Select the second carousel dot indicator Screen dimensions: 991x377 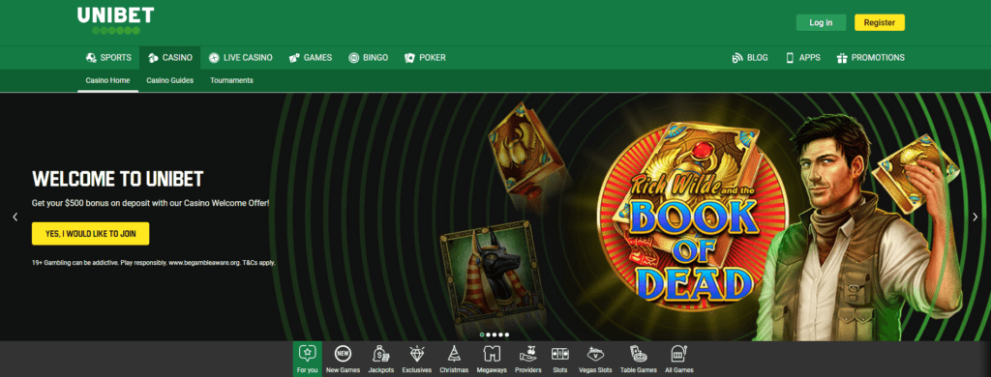tap(488, 334)
